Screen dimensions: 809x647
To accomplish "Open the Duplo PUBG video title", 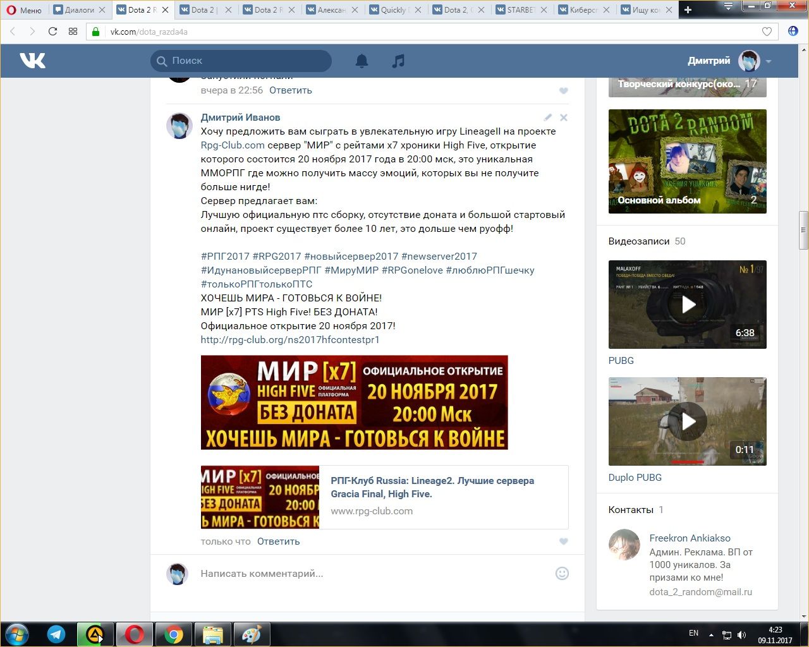I will [635, 478].
